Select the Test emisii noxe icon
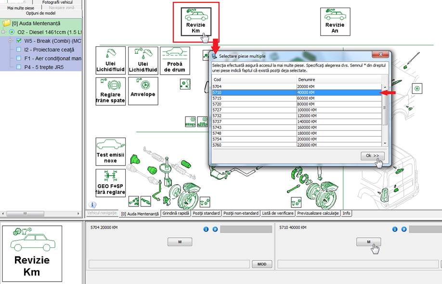442x284 pixels. click(x=110, y=152)
